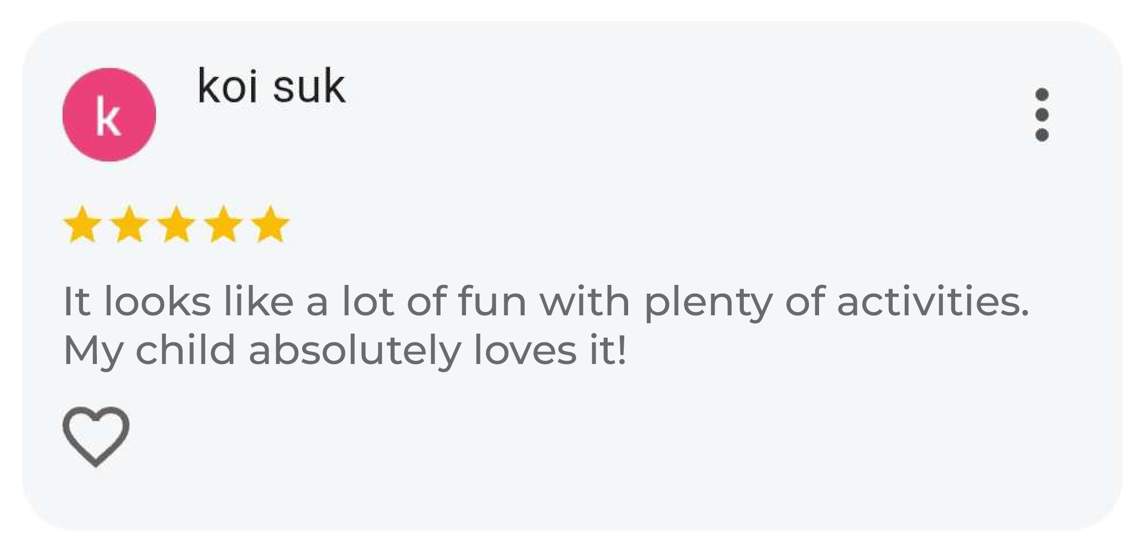Click the word 'child' in the review
Viewport: 1145px width, 551px height.
coord(185,350)
